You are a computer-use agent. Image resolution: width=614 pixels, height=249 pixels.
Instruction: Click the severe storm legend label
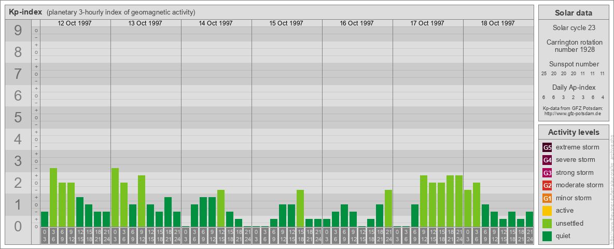coord(576,160)
